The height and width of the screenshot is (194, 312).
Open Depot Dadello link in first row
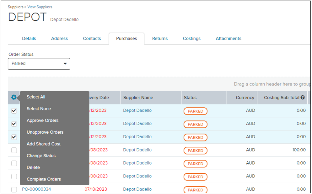pyautogui.click(x=137, y=110)
